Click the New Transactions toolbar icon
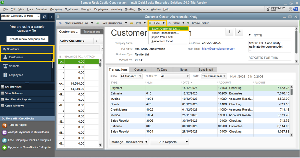Viewport: 300px width, 158px height. coord(98,23)
